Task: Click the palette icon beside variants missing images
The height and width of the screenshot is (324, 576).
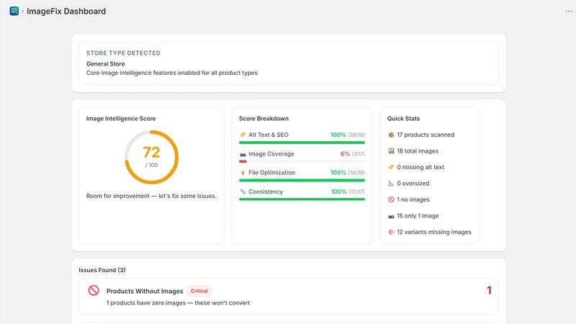Action: [x=391, y=232]
